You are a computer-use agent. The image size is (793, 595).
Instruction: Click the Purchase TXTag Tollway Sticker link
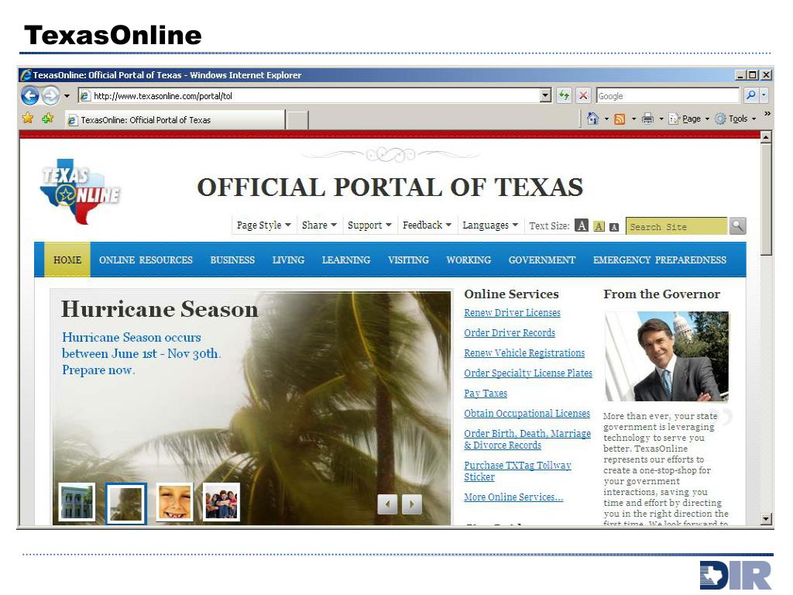tap(517, 471)
